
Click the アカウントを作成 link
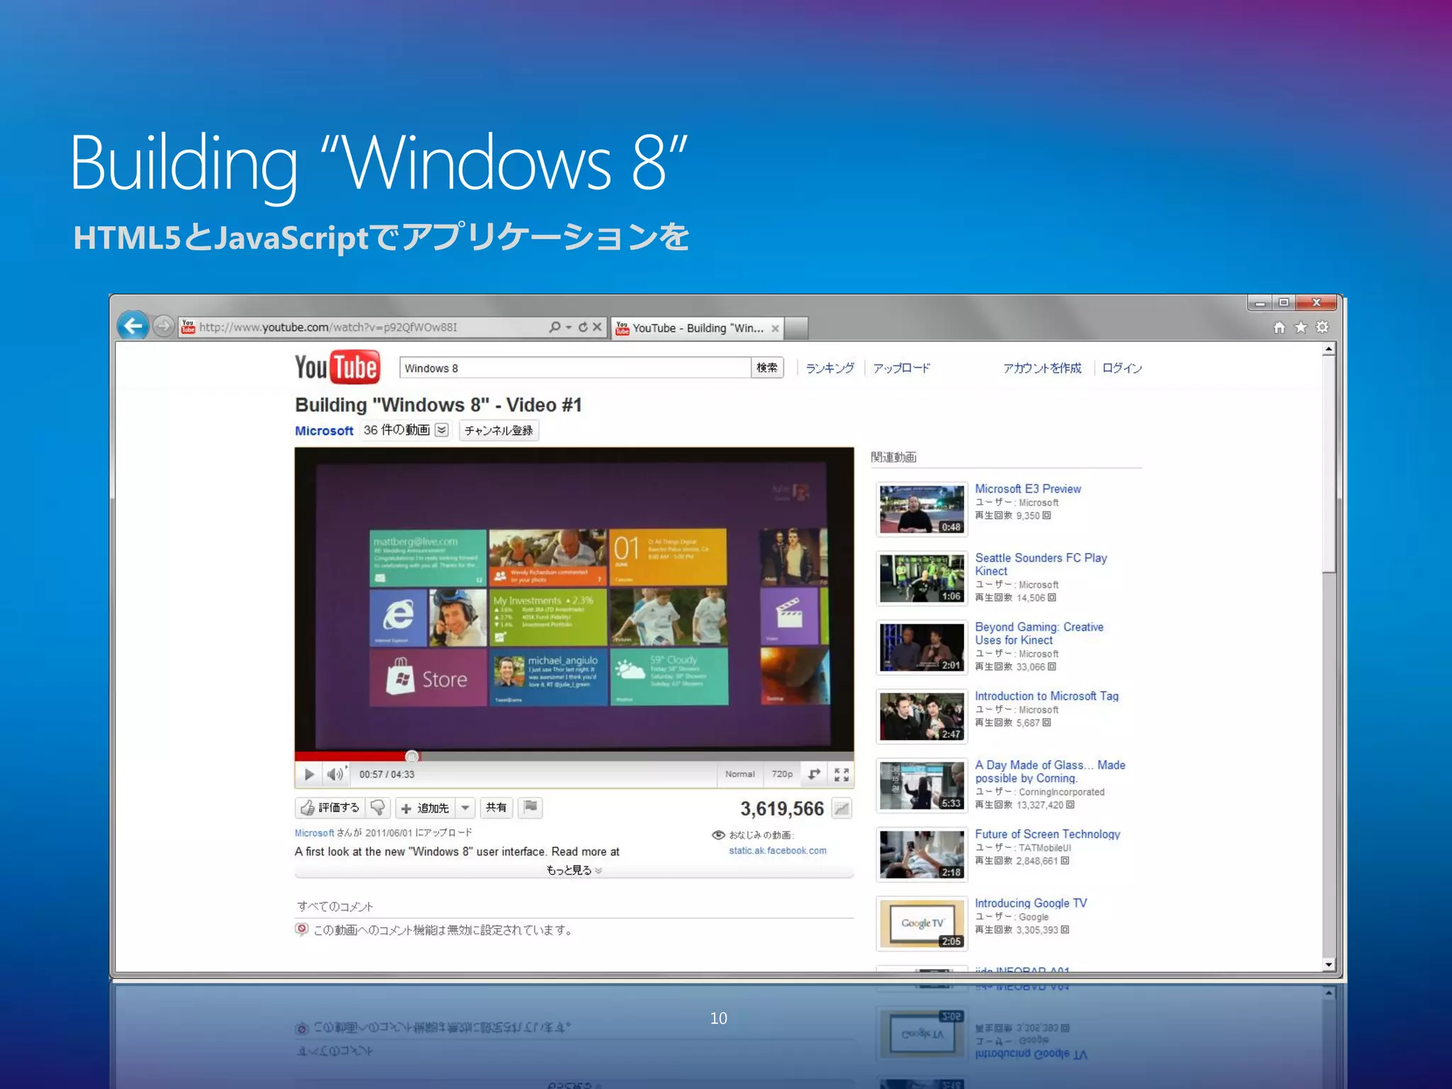pyautogui.click(x=1042, y=368)
